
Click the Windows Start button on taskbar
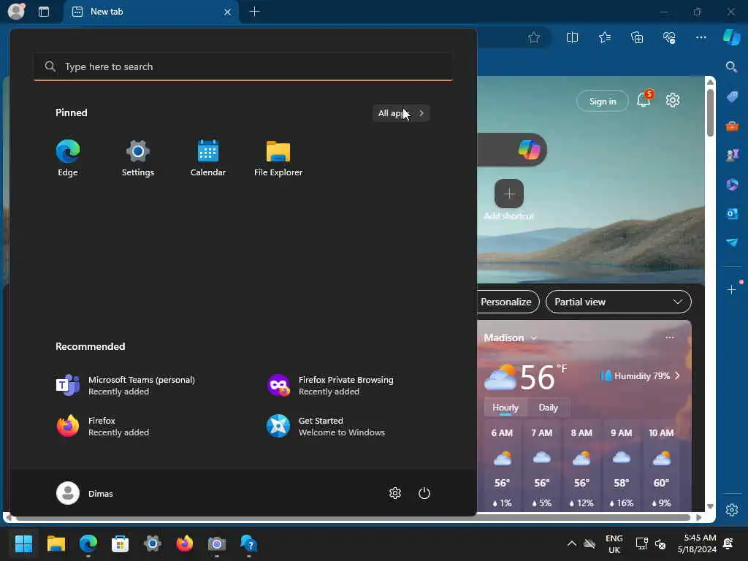pyautogui.click(x=23, y=543)
